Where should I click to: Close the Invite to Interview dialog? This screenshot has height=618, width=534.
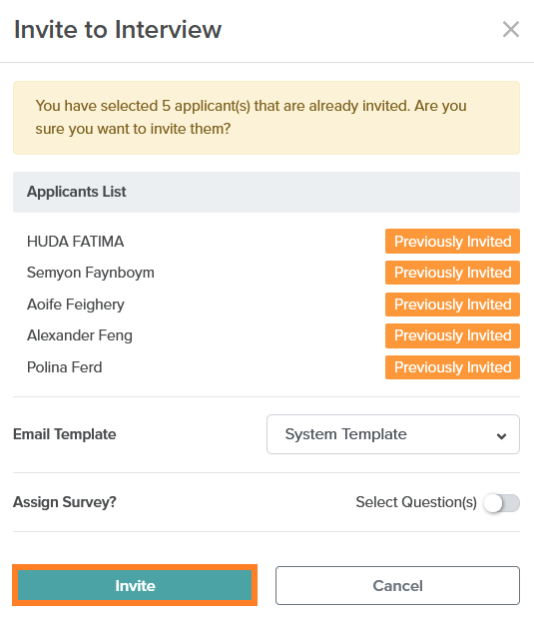(x=511, y=29)
